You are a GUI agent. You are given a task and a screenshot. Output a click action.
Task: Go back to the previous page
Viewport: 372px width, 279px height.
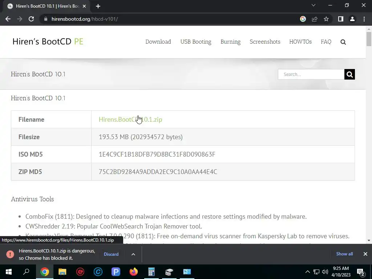[8, 19]
